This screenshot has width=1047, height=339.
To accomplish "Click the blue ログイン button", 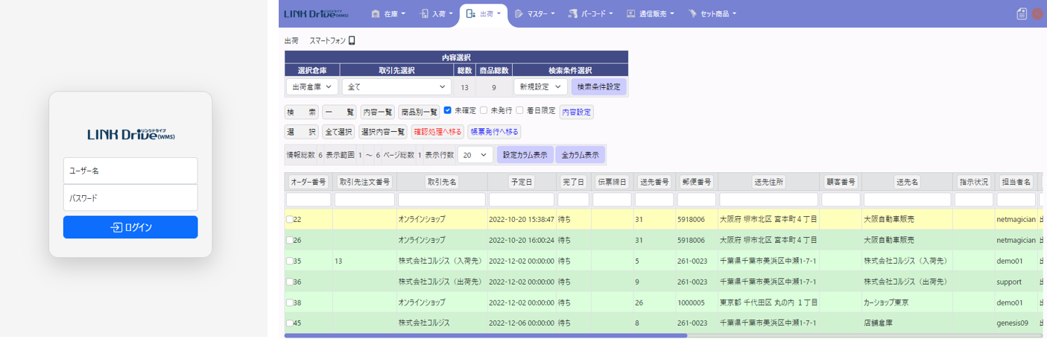I will tap(130, 227).
